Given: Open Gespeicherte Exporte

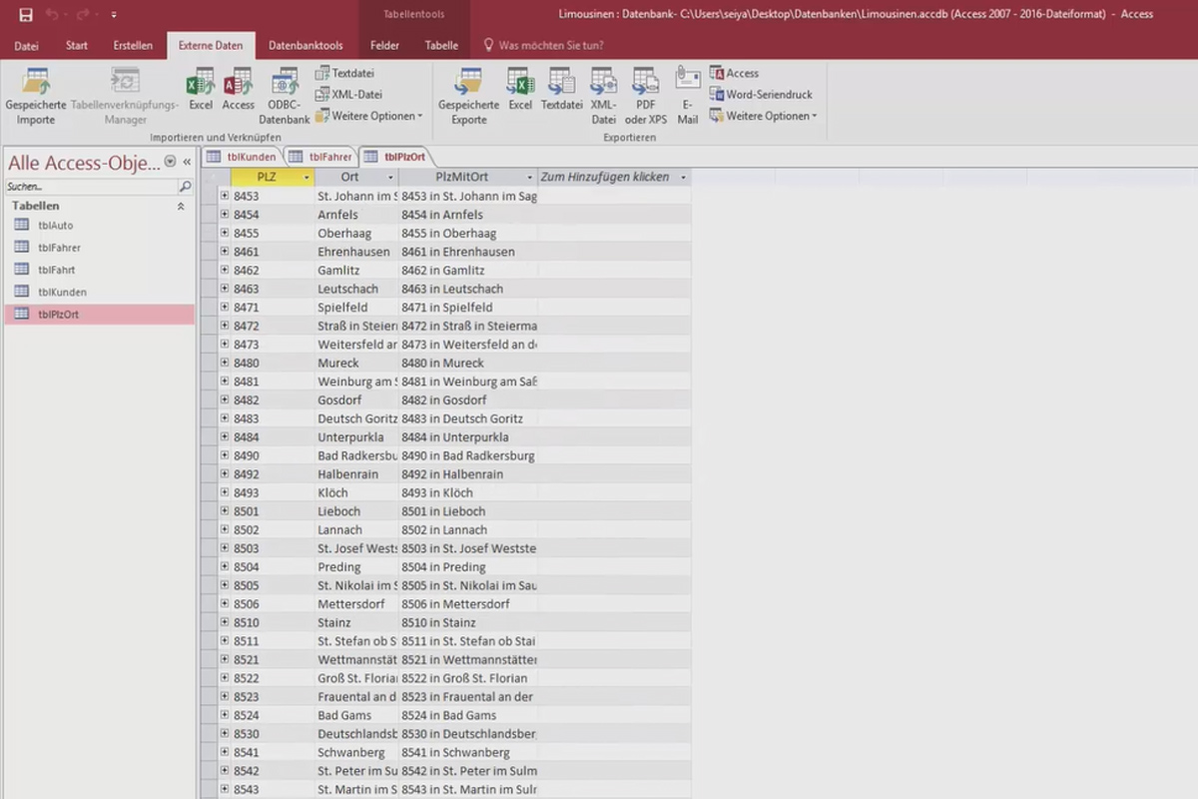Looking at the screenshot, I should point(468,96).
